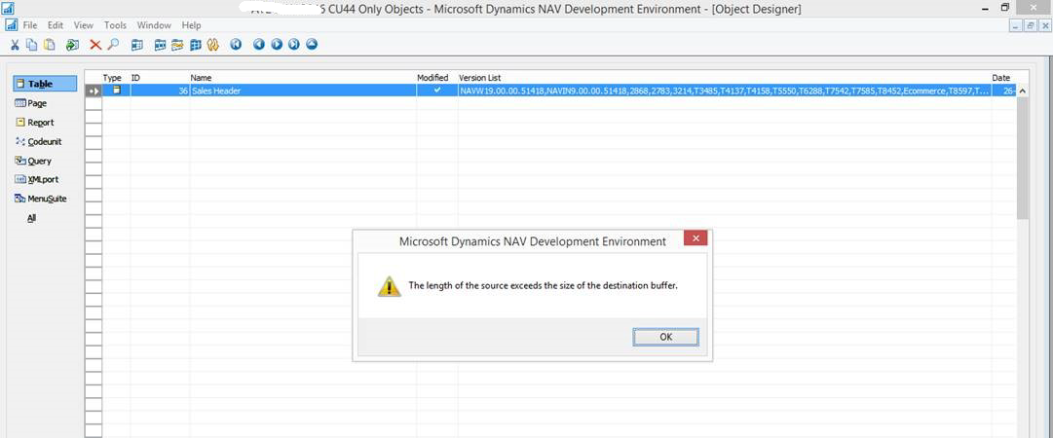Open the Window menu

(x=154, y=24)
